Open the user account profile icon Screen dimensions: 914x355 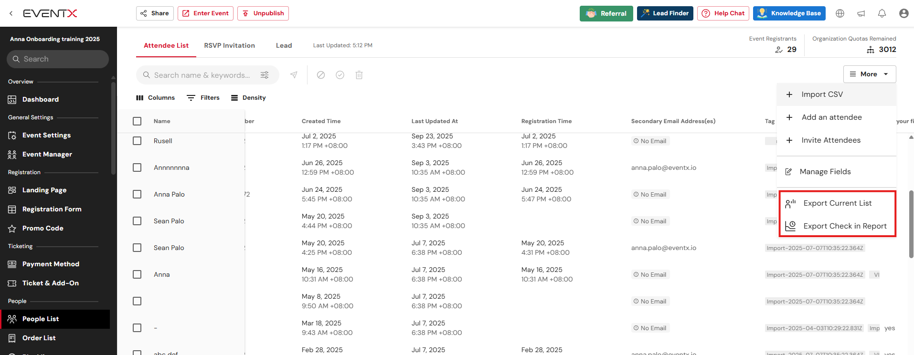[903, 13]
